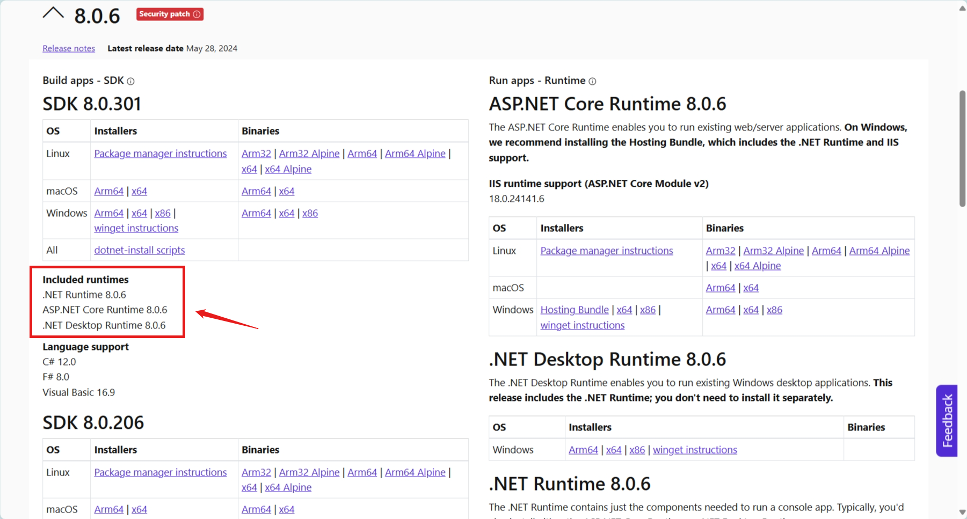Download ASP.NET Core Runtime Linux Arm32 binary
Viewport: 967px width, 519px height.
tap(721, 251)
